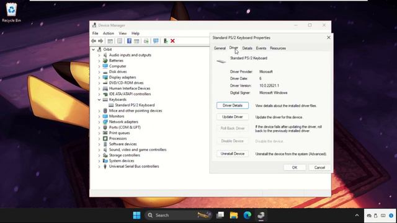This screenshot has width=397, height=223.
Task: Select IDE ATA/ATAPI controllers label
Action: pos(130,94)
